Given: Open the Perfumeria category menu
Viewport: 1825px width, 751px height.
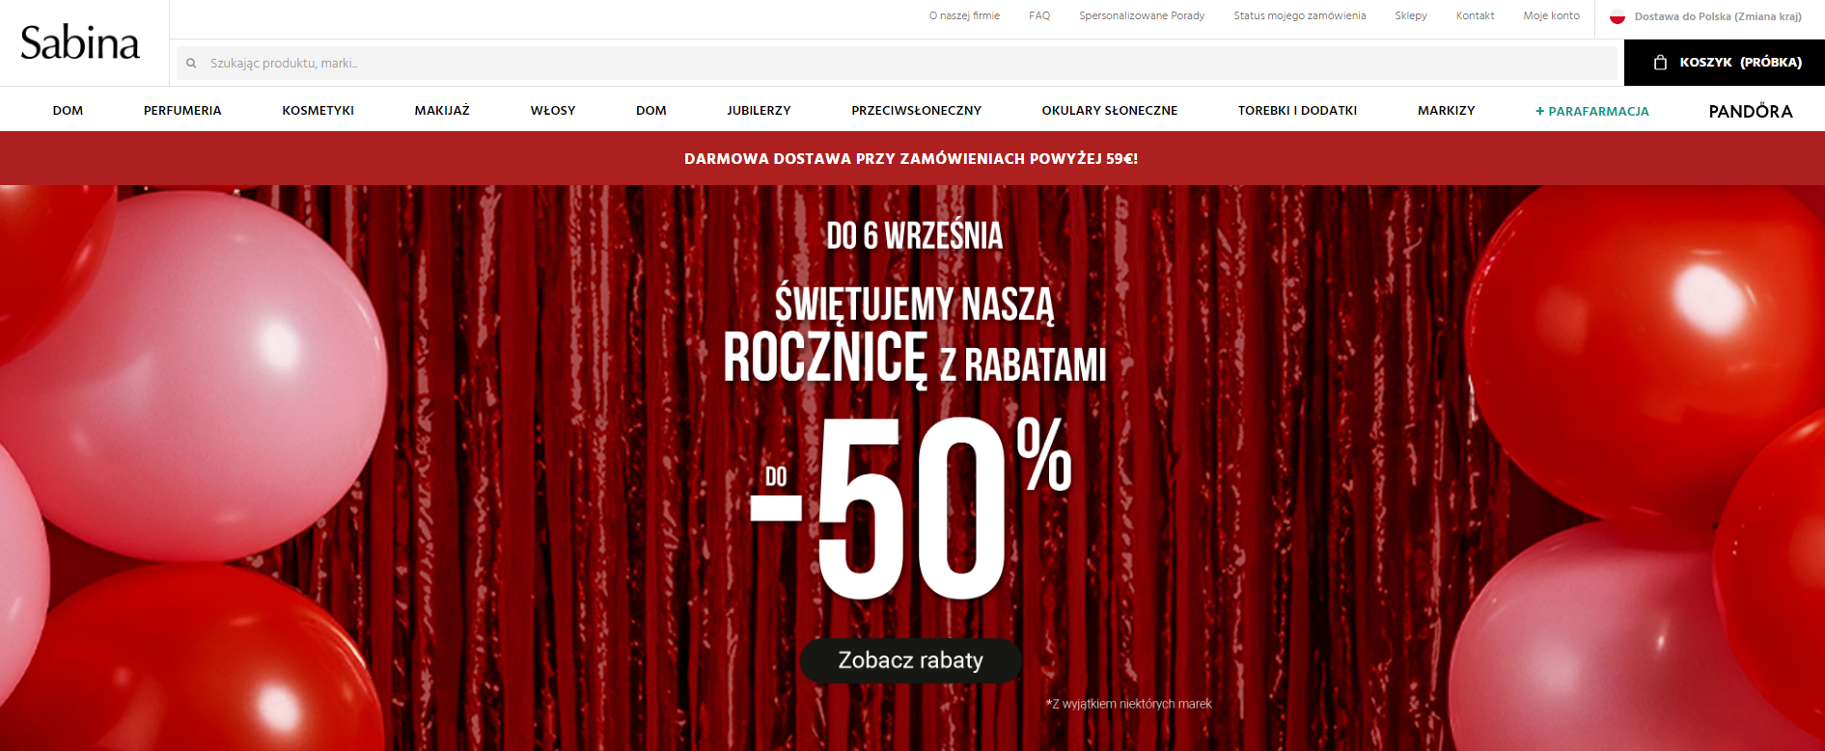Looking at the screenshot, I should coord(182,111).
